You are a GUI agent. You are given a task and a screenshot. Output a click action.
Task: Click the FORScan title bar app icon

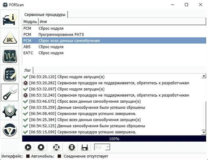coord(5,5)
